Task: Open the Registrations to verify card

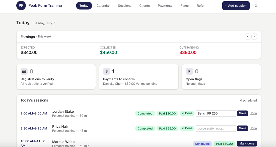Action: pos(56,77)
